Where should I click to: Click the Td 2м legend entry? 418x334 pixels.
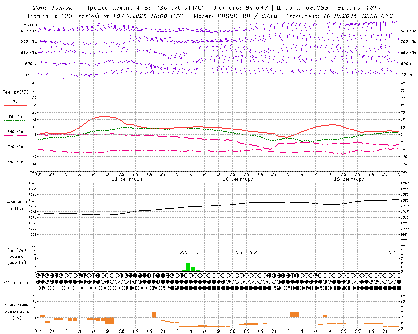point(15,117)
